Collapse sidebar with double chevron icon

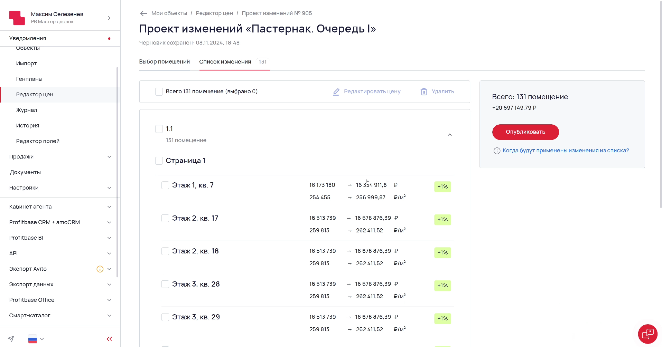click(109, 339)
